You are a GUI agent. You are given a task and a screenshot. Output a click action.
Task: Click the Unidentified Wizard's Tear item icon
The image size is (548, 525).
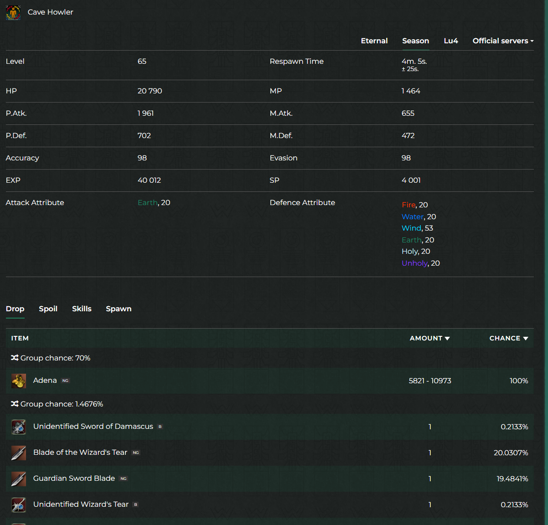19,505
